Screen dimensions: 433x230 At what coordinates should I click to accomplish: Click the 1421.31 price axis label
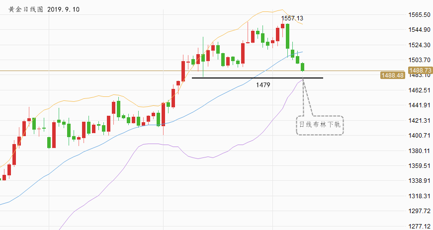pyautogui.click(x=419, y=121)
